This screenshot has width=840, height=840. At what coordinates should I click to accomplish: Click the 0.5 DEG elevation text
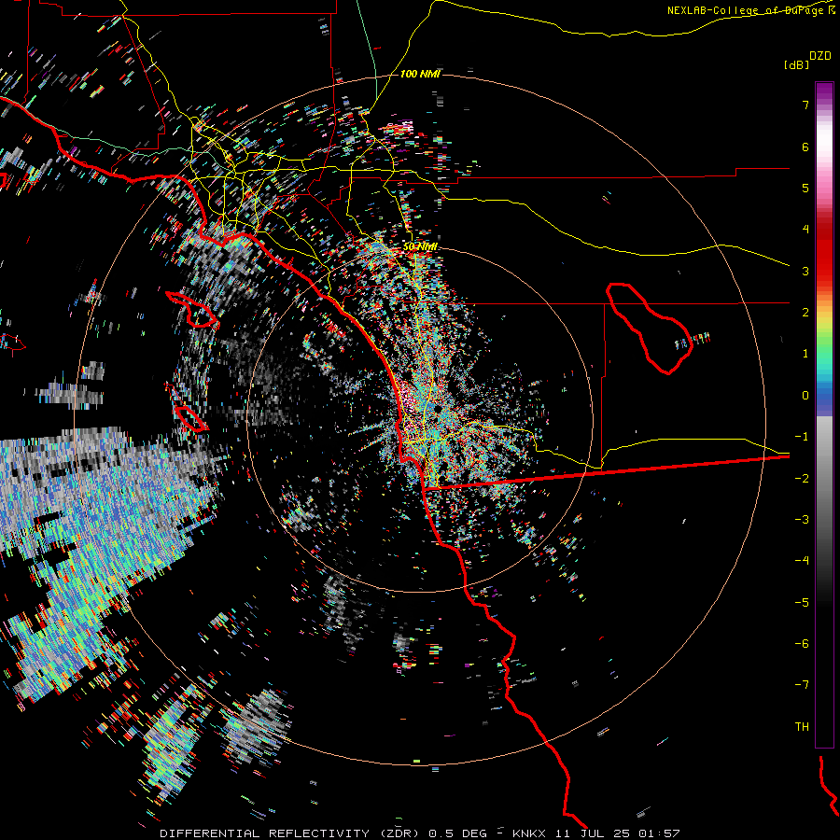pos(458,833)
